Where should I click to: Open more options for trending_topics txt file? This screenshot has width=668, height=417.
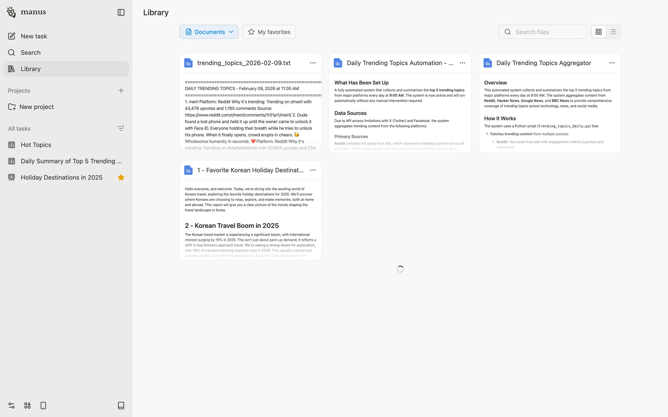pyautogui.click(x=312, y=63)
